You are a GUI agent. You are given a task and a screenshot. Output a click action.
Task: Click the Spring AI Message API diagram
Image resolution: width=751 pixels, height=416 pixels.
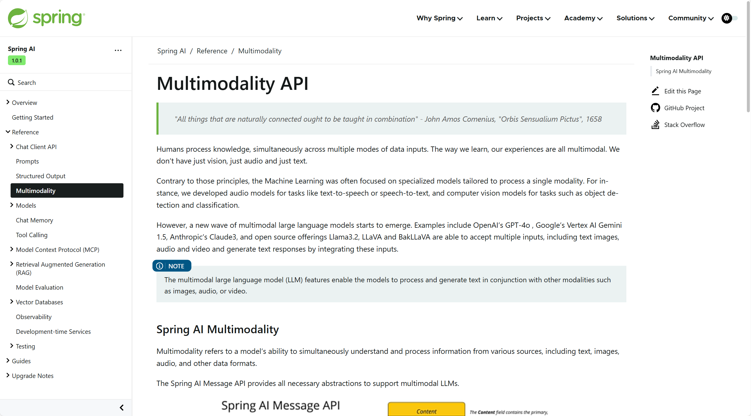click(384, 408)
